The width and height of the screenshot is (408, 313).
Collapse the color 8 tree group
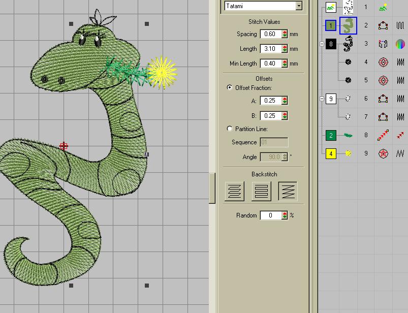tap(322, 44)
